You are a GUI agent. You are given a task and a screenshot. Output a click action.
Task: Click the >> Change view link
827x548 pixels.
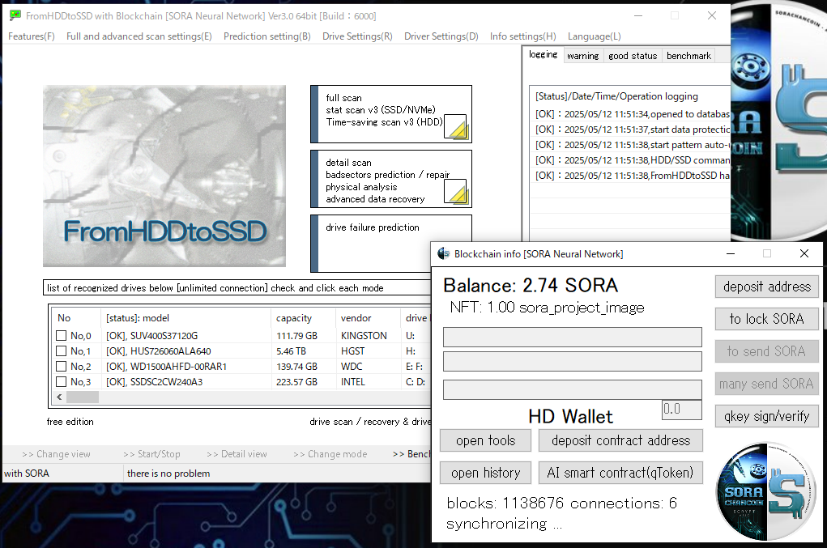(57, 454)
